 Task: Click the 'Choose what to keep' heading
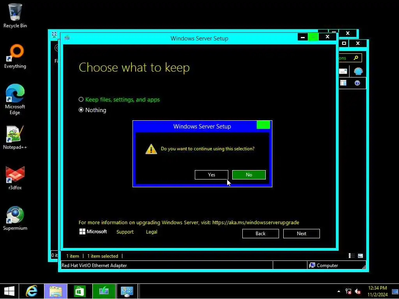point(134,68)
